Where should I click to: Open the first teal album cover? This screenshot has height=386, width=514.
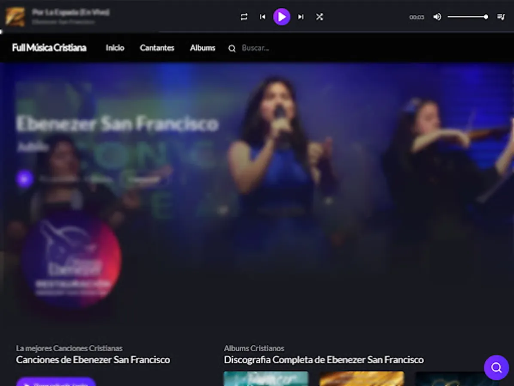(266, 378)
